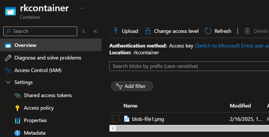
Task: Open the more options ellipsis beside rkcontainer
Action: pos(81,8)
